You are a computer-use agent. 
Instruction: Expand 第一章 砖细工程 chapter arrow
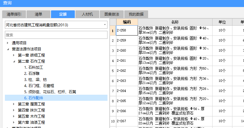click(x=14, y=55)
